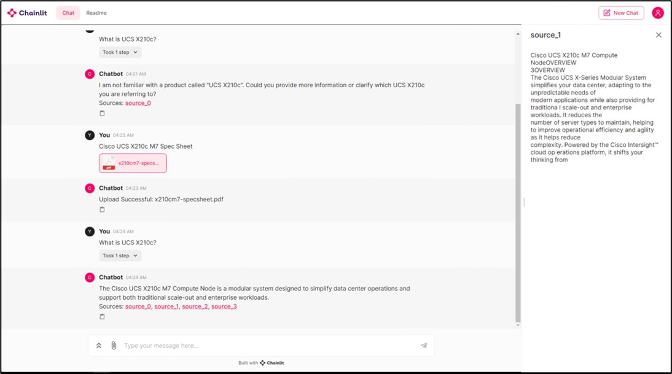Screen dimensions: 672x374
Task: Open source_2 link in last answer
Action: [x=195, y=306]
